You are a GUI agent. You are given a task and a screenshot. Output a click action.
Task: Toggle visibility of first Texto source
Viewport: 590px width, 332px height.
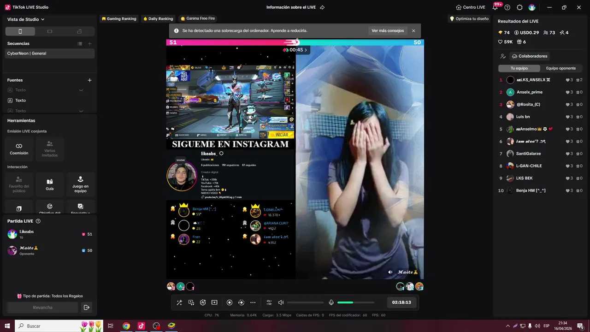pyautogui.click(x=81, y=90)
